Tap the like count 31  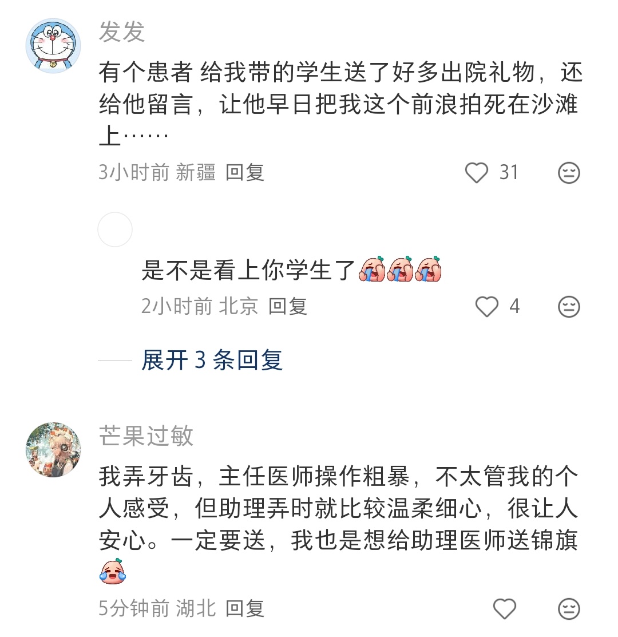[509, 173]
